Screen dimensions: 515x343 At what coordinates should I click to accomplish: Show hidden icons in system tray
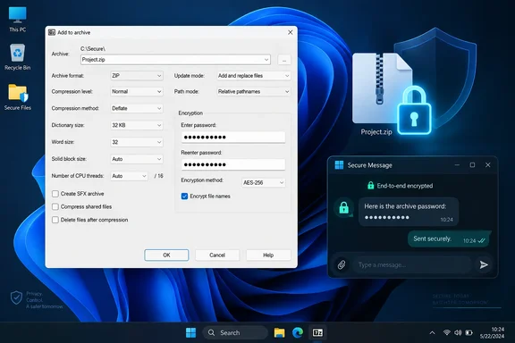pyautogui.click(x=432, y=332)
